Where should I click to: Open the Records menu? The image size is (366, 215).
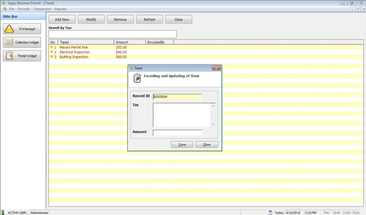(23, 9)
